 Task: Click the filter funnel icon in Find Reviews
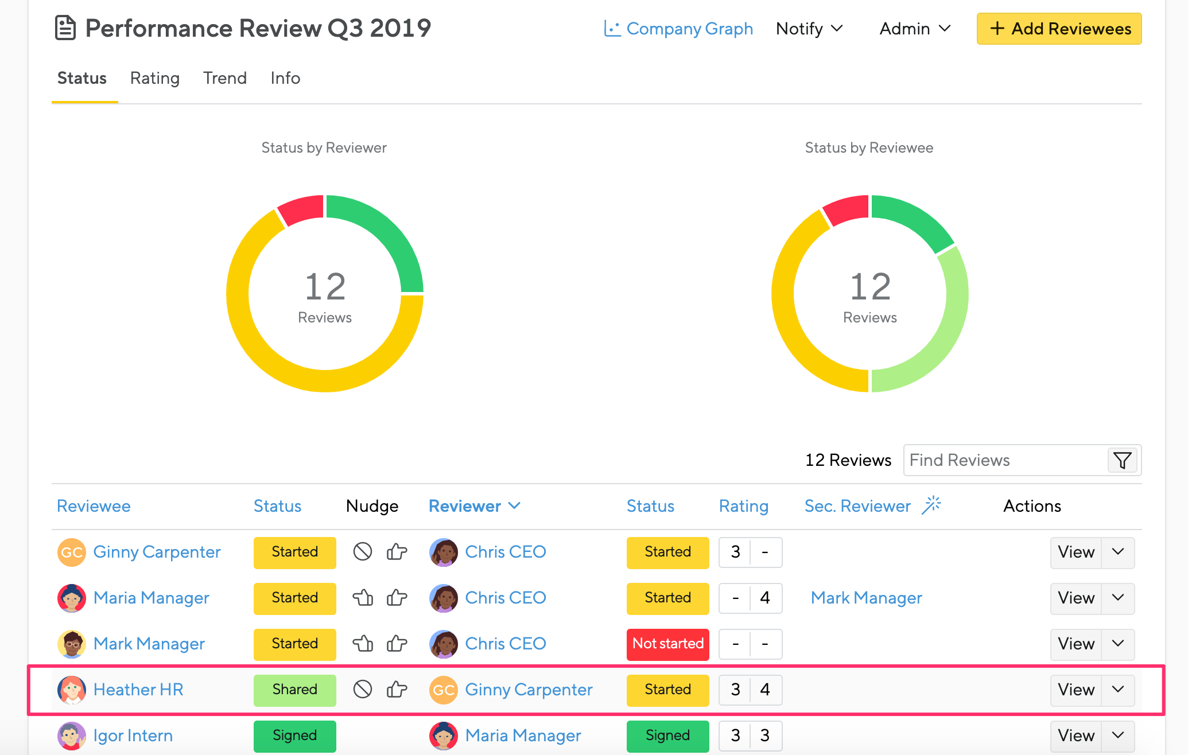[1122, 460]
